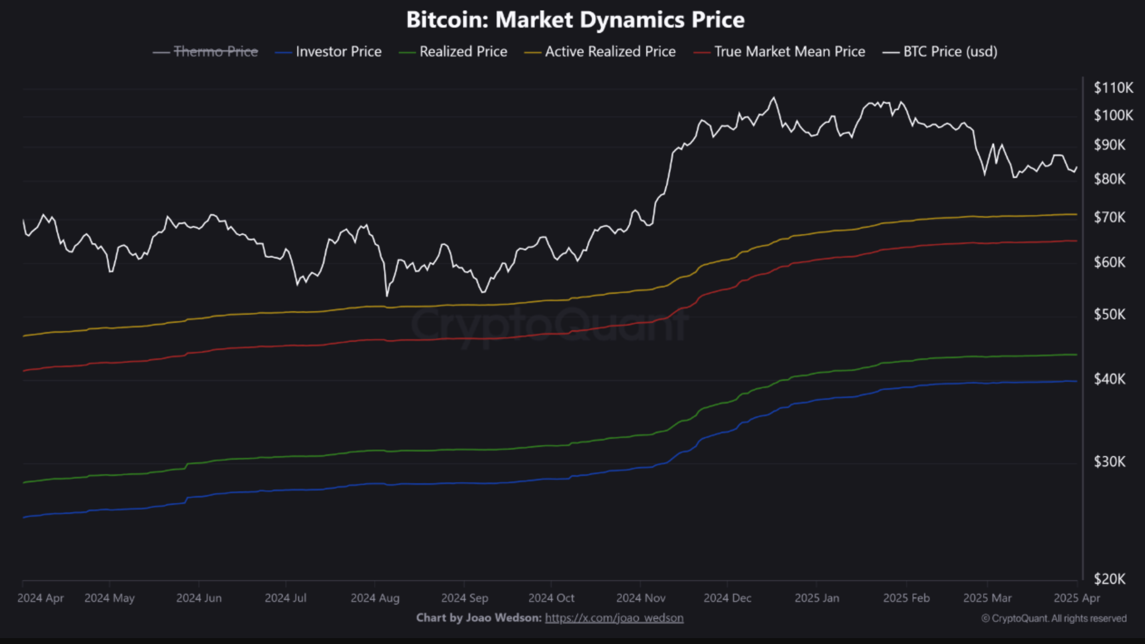1145x644 pixels.
Task: Click the $100K y-axis label
Action: [x=1113, y=115]
